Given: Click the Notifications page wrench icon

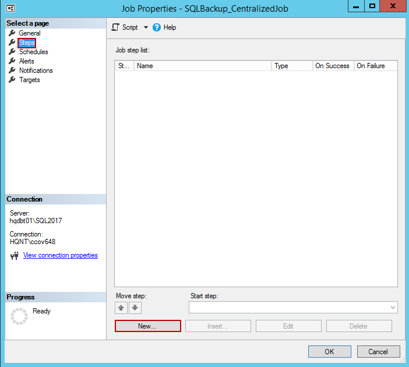Looking at the screenshot, I should [x=12, y=70].
